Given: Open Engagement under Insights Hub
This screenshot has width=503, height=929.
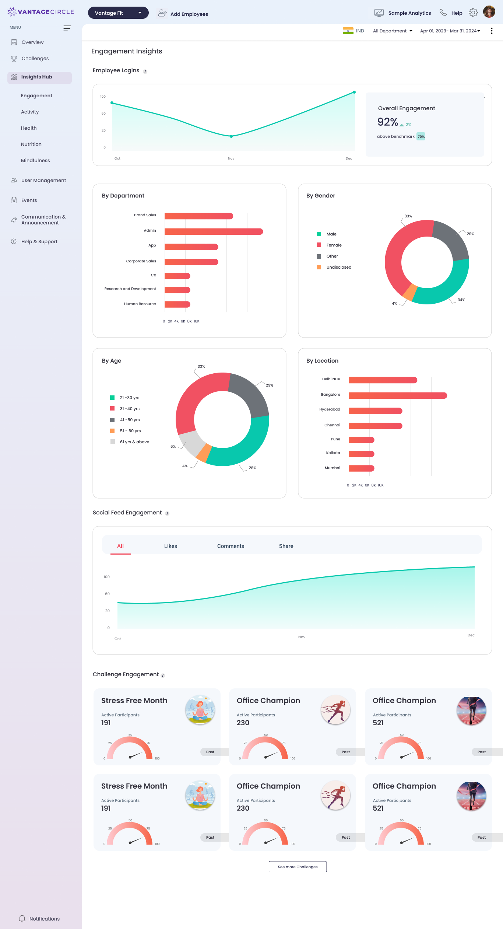Looking at the screenshot, I should click(x=36, y=96).
